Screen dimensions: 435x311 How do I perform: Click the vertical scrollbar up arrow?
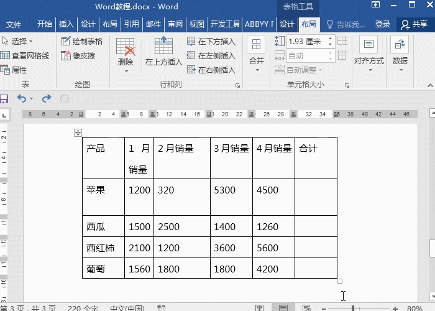point(433,113)
